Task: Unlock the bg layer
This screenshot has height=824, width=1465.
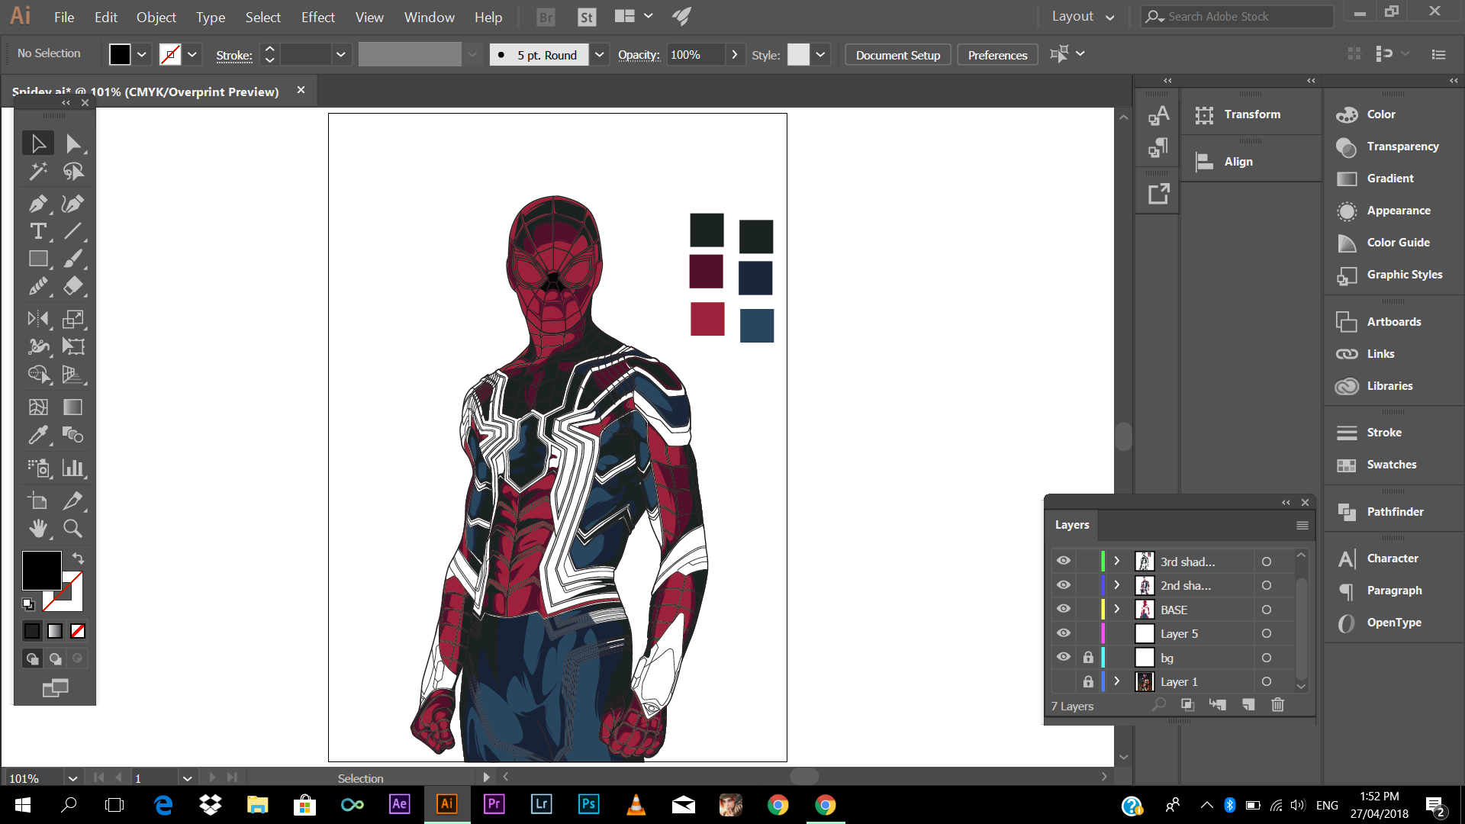Action: point(1088,657)
